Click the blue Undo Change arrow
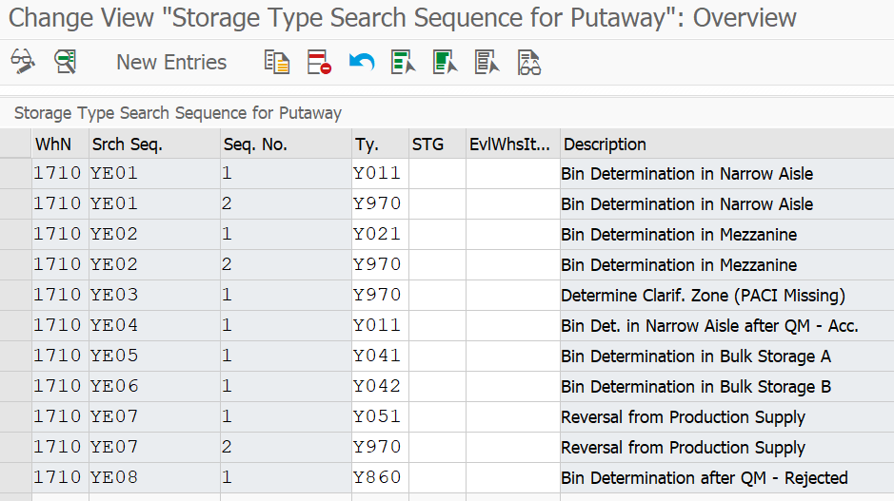Image resolution: width=894 pixels, height=501 pixels. coord(362,62)
